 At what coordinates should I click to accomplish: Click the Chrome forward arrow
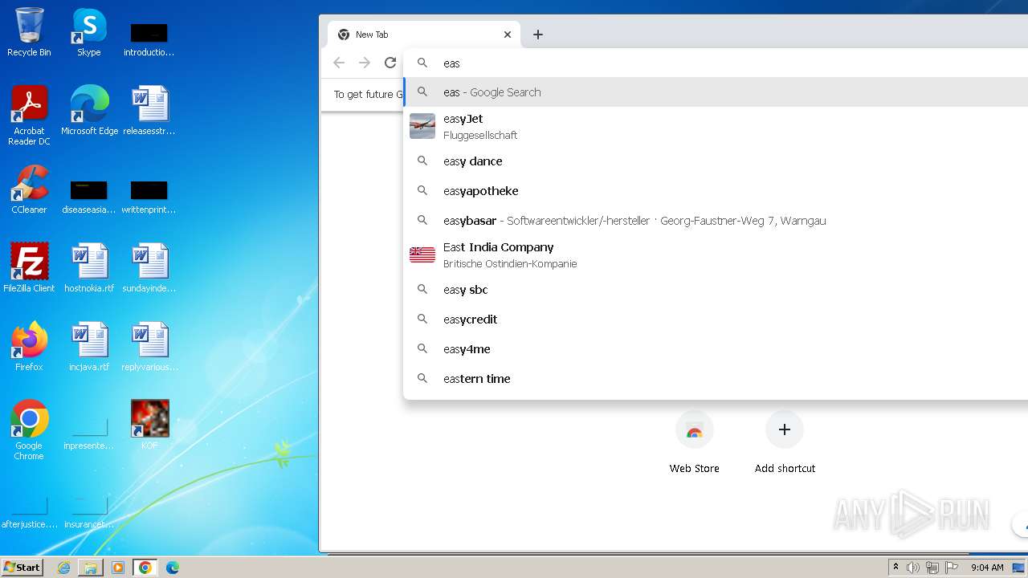[x=365, y=63]
